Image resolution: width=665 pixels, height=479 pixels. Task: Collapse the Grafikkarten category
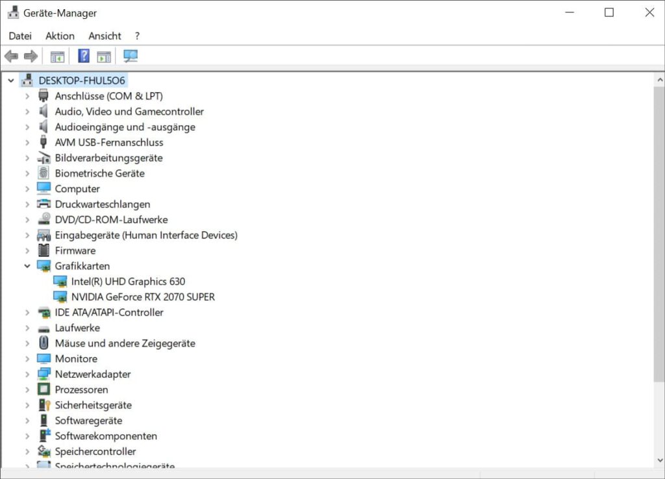[x=27, y=266]
